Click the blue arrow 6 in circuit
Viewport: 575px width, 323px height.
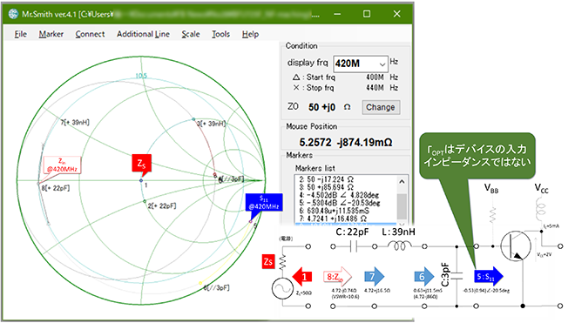424,277
